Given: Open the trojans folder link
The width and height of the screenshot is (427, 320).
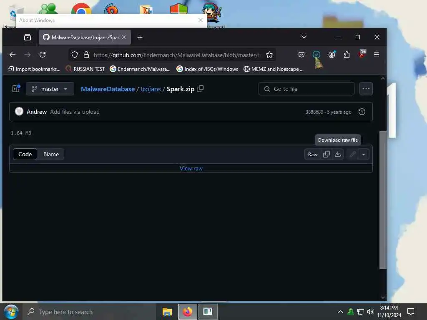Looking at the screenshot, I should [x=151, y=89].
